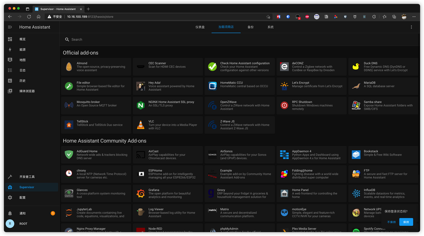Click the browser tab Supervisor - Home Assistant

click(x=58, y=9)
